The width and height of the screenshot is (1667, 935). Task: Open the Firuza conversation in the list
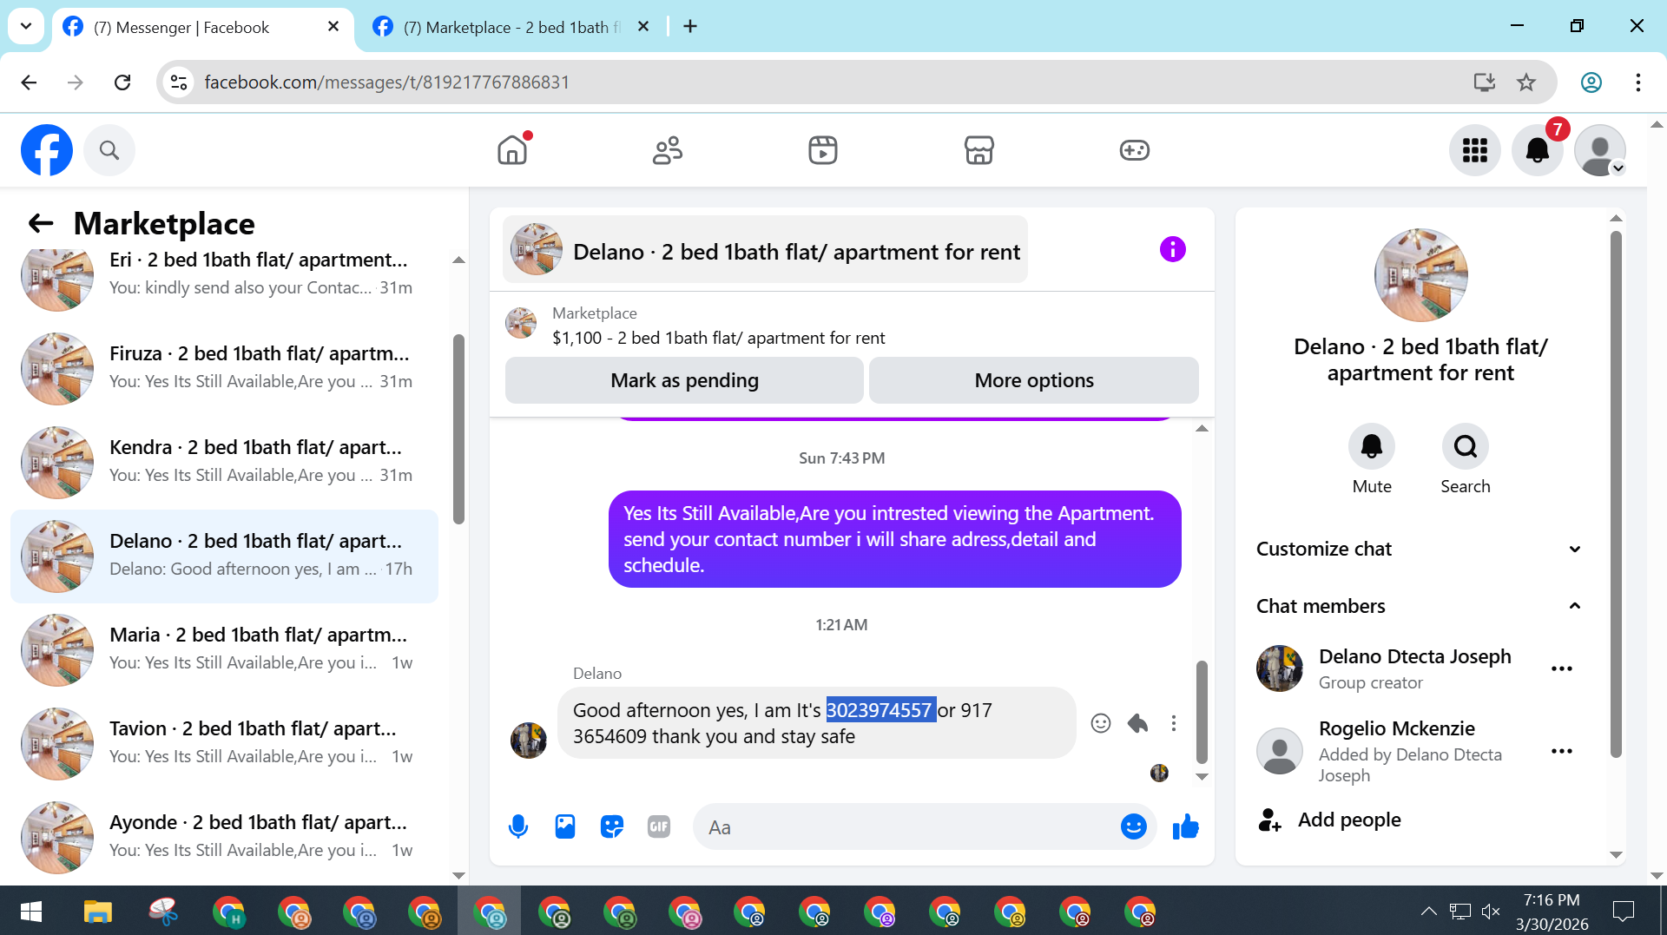(224, 367)
